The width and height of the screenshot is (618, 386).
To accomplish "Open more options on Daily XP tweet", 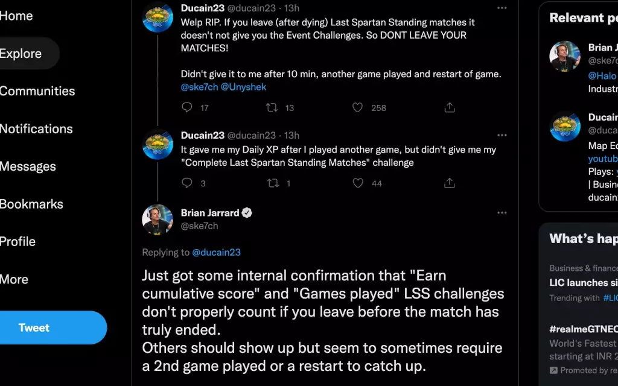I will pos(502,135).
